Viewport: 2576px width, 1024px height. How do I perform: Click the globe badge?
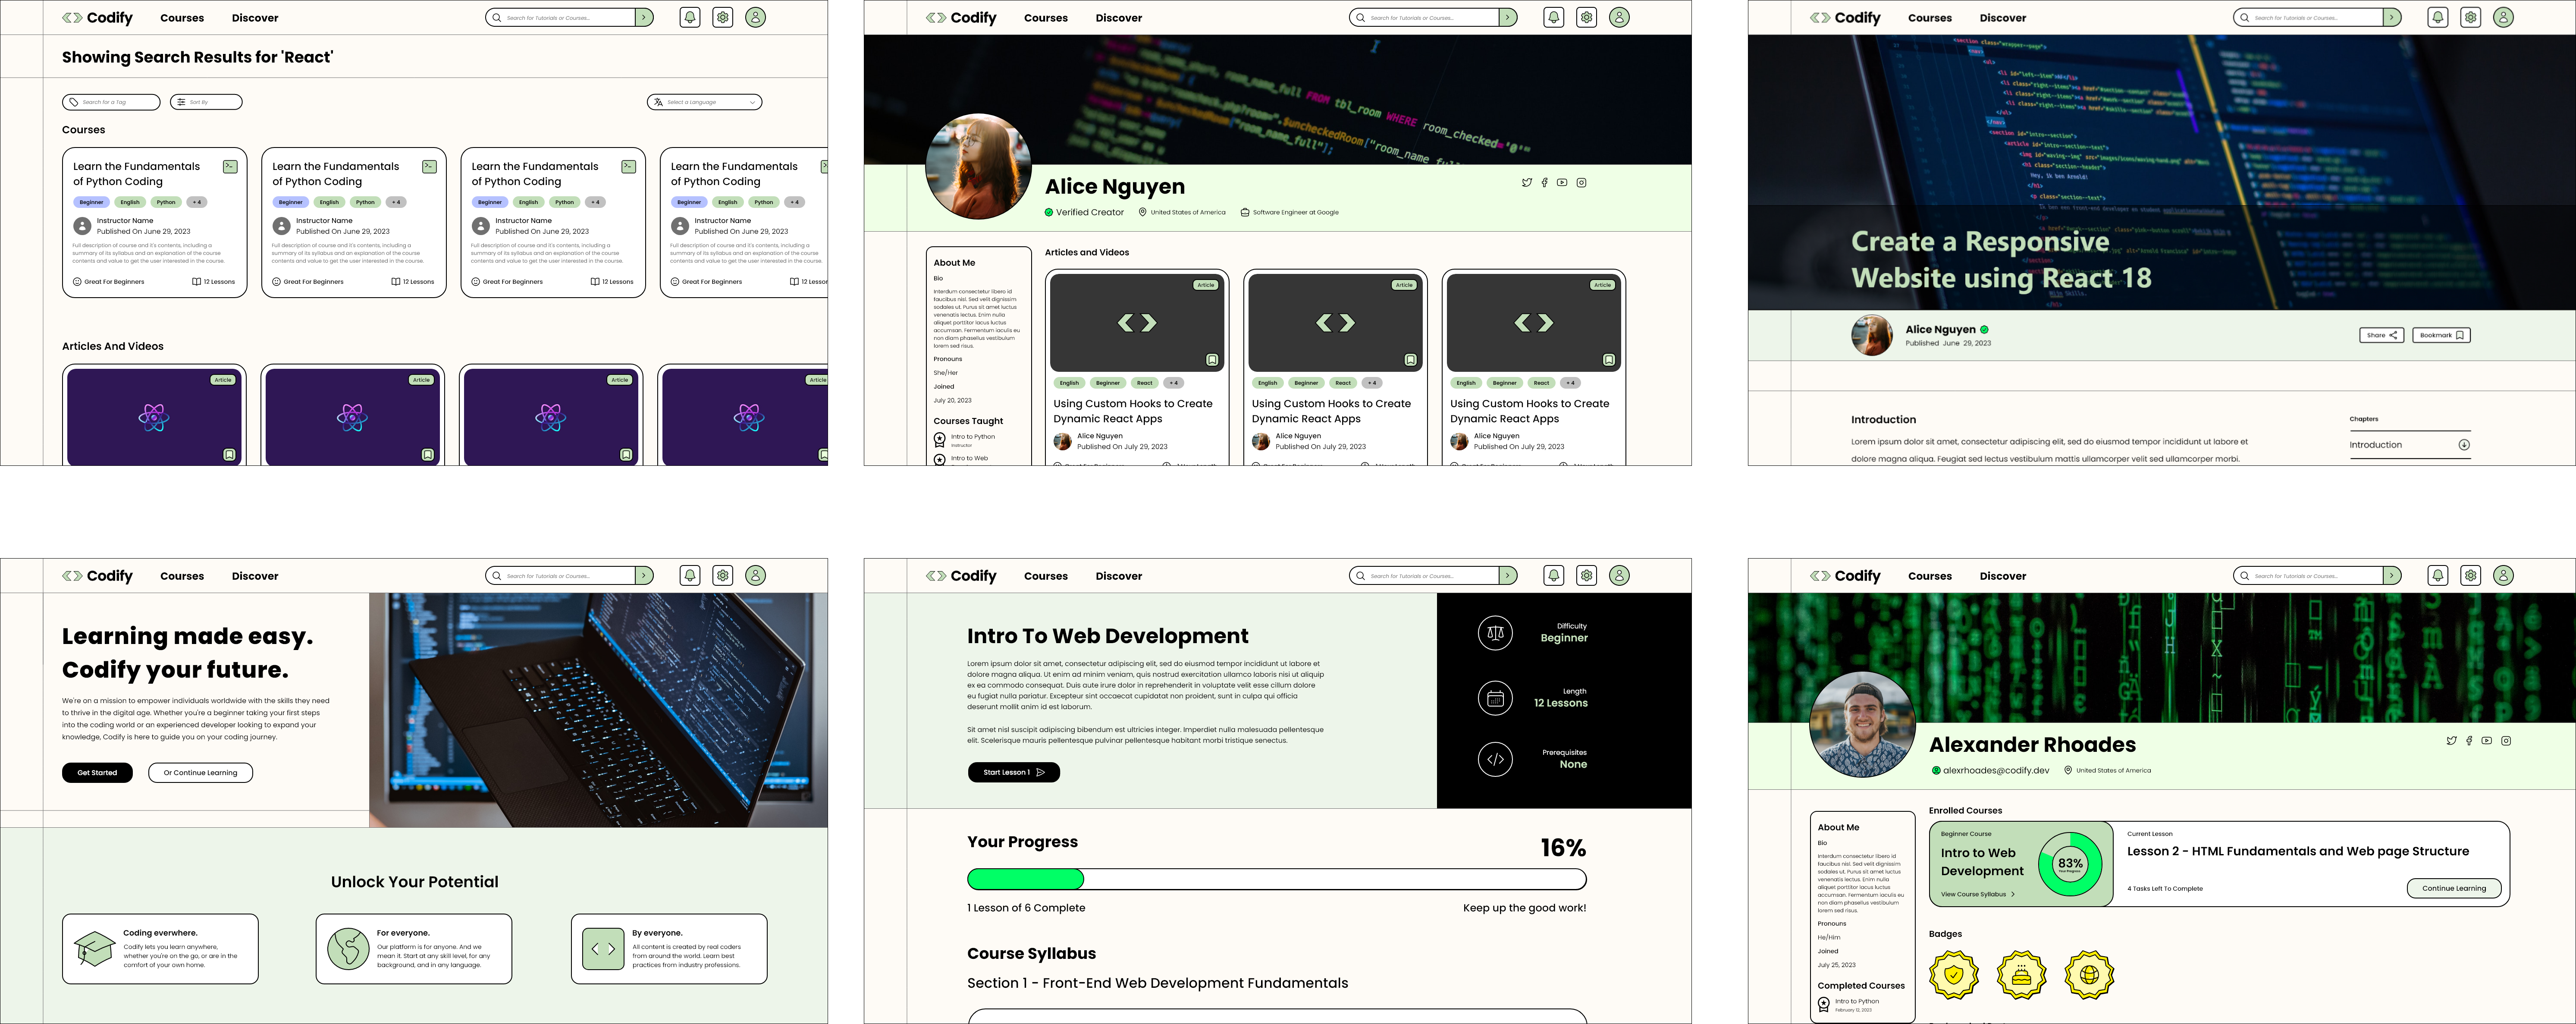(x=2090, y=974)
